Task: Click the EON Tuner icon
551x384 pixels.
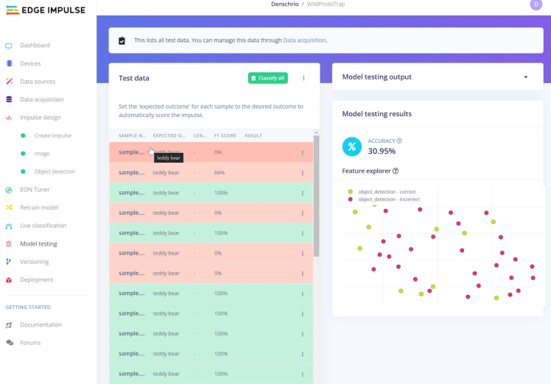Action: tap(9, 190)
